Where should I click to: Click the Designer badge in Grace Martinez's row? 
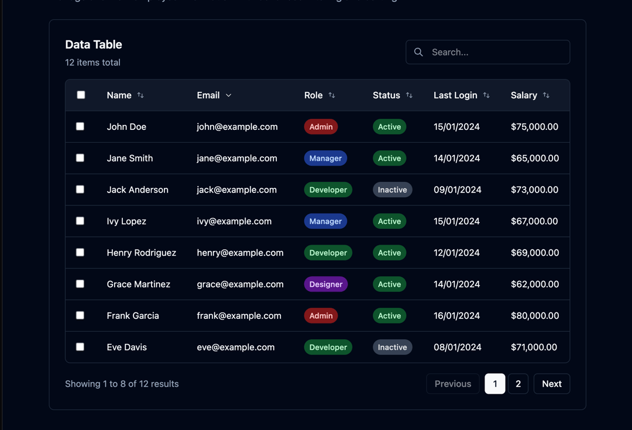click(x=326, y=284)
